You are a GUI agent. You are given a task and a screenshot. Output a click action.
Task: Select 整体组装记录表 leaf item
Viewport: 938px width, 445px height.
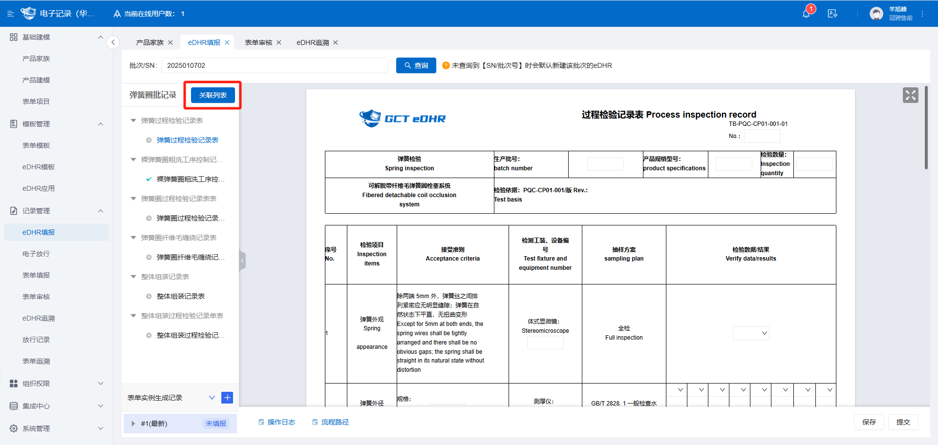[180, 296]
